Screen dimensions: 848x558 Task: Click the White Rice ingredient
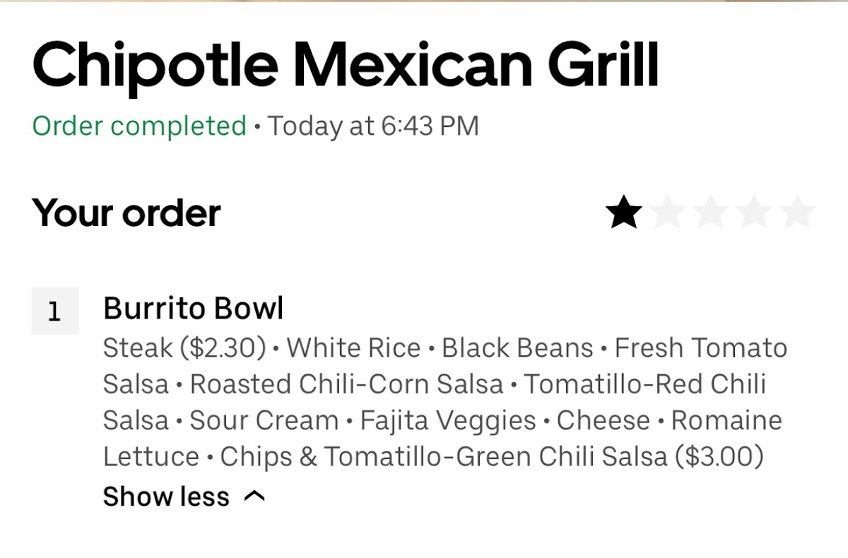(x=353, y=348)
